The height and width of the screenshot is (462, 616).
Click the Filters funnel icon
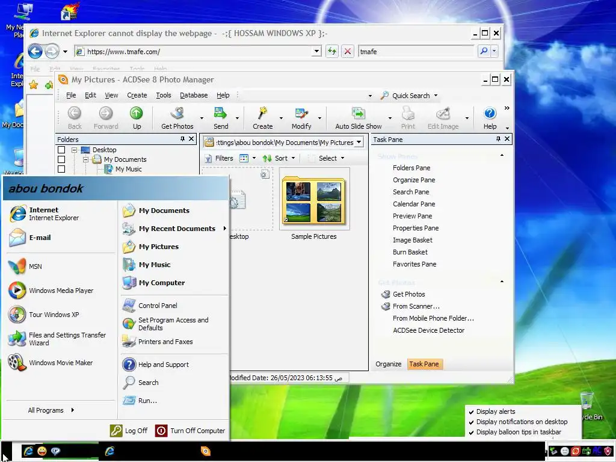coord(208,158)
